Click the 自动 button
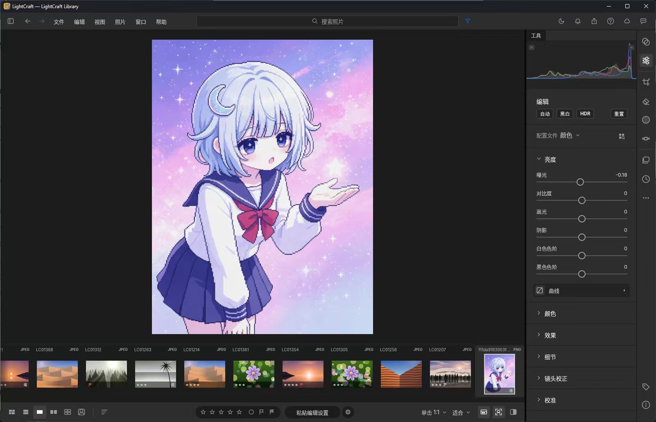This screenshot has width=656, height=422. coord(545,114)
